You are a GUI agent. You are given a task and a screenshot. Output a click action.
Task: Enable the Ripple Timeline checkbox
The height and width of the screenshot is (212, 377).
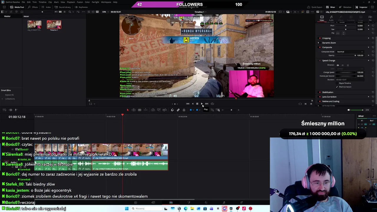(337, 83)
